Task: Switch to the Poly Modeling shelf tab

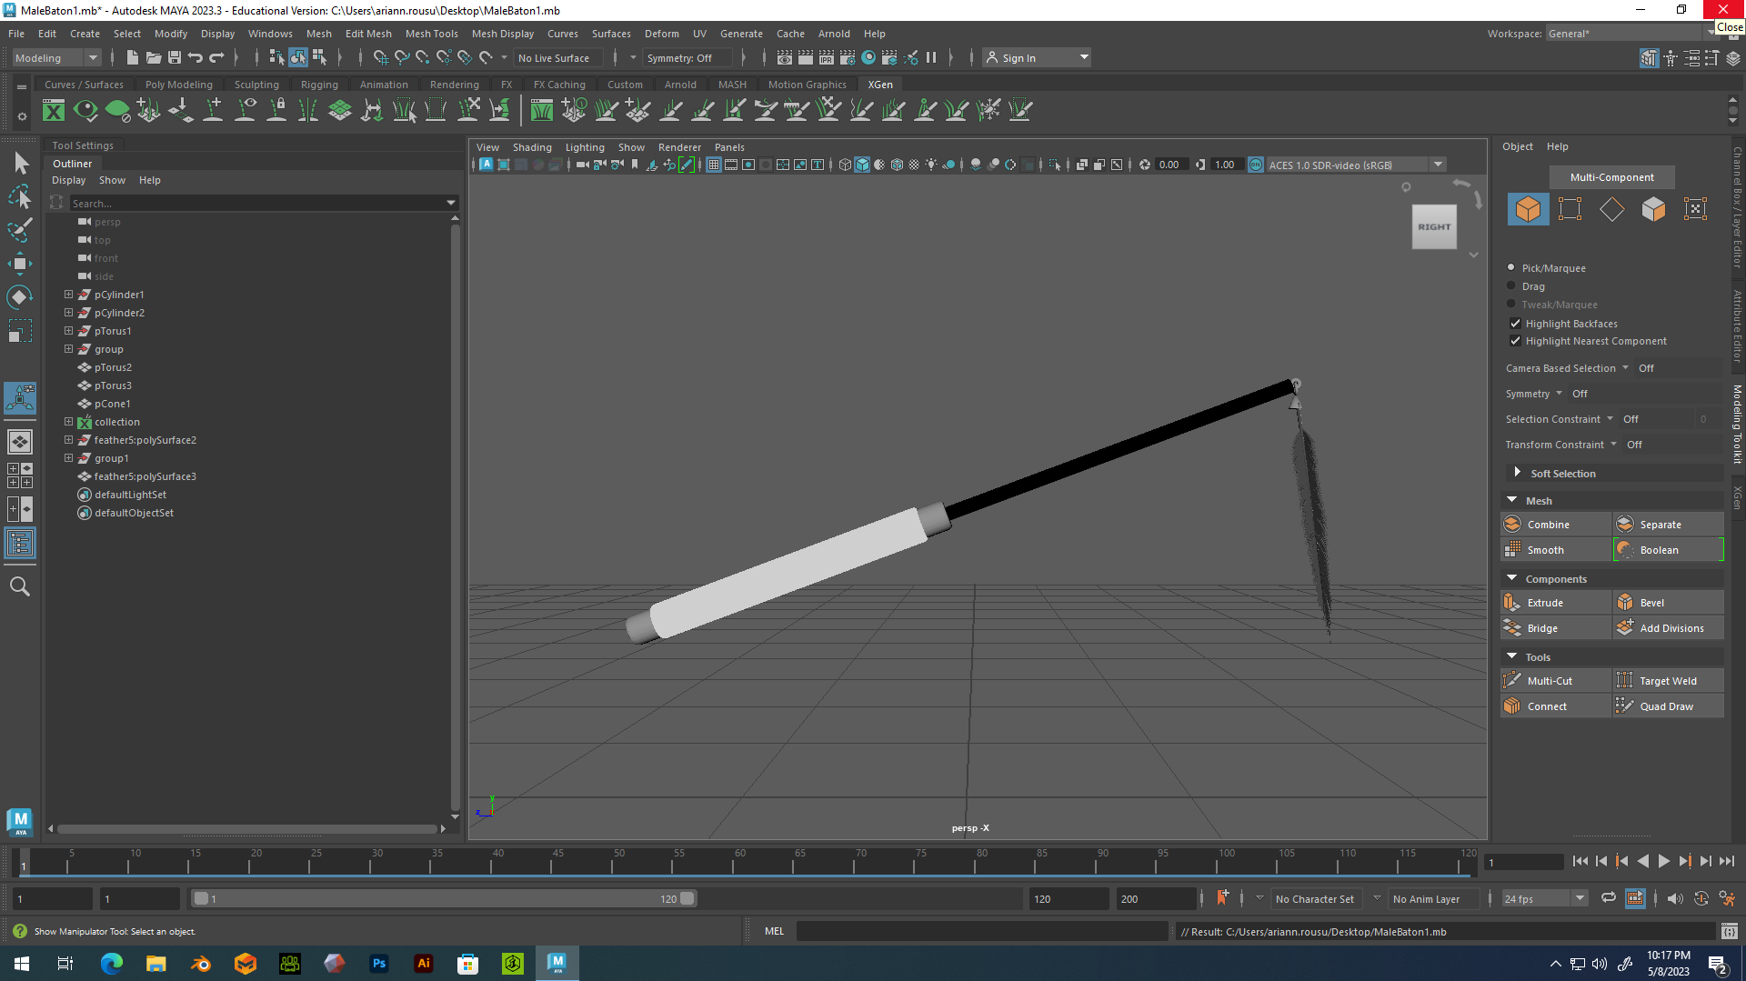Action: click(x=178, y=85)
